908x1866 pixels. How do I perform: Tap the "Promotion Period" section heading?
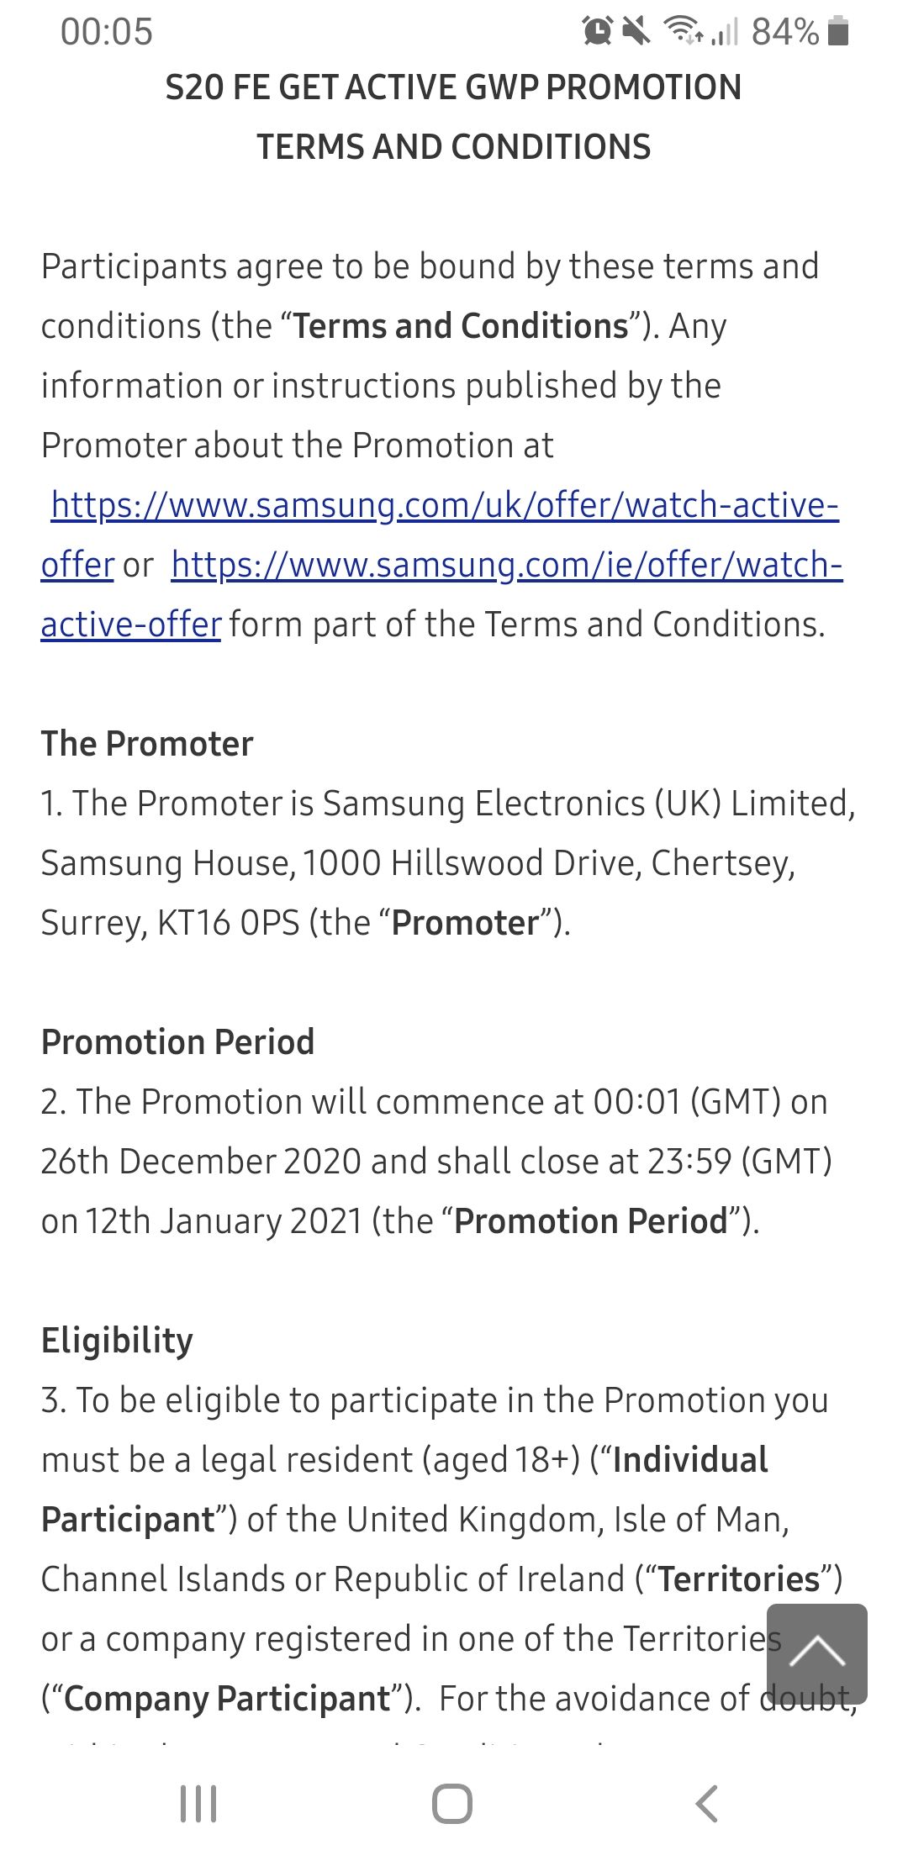[x=178, y=1042]
